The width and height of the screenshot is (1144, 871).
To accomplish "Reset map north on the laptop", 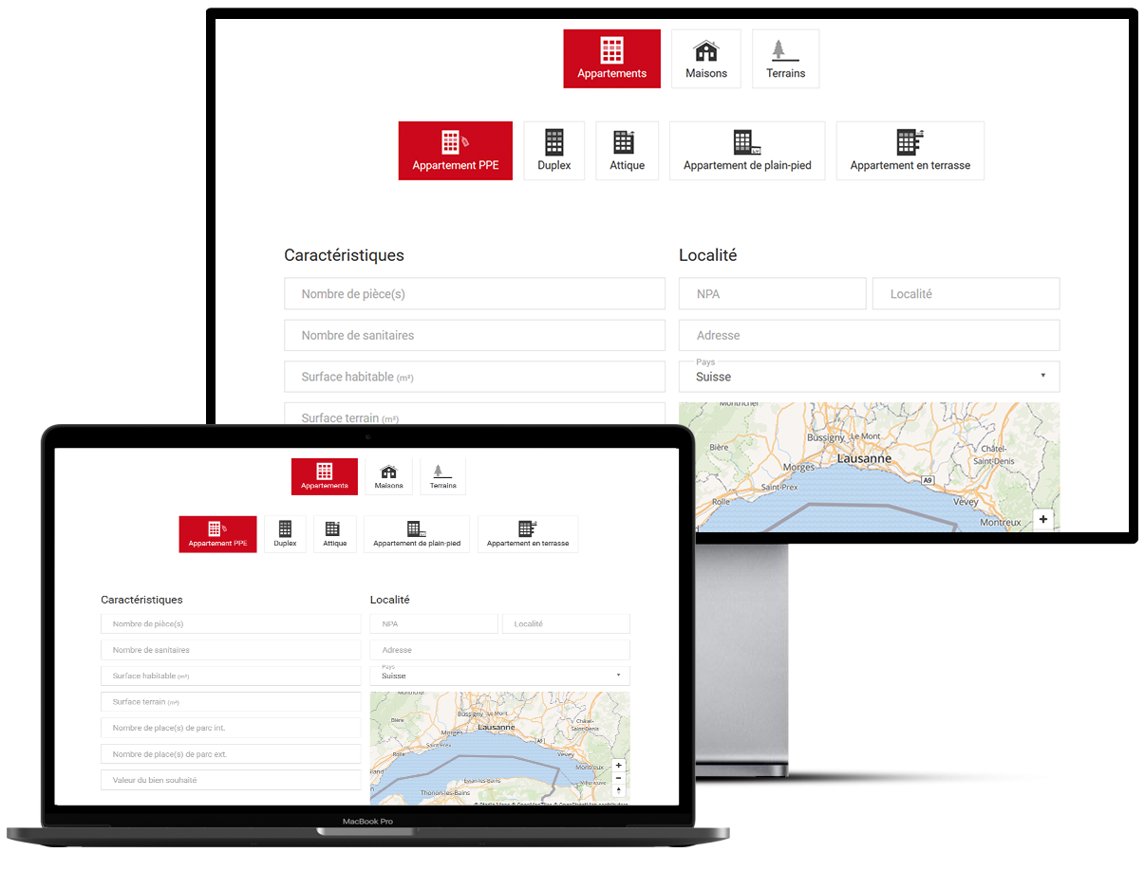I will click(619, 789).
